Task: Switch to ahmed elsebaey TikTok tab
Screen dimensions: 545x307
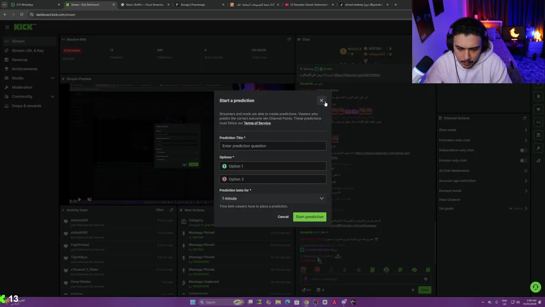Action: point(364,5)
